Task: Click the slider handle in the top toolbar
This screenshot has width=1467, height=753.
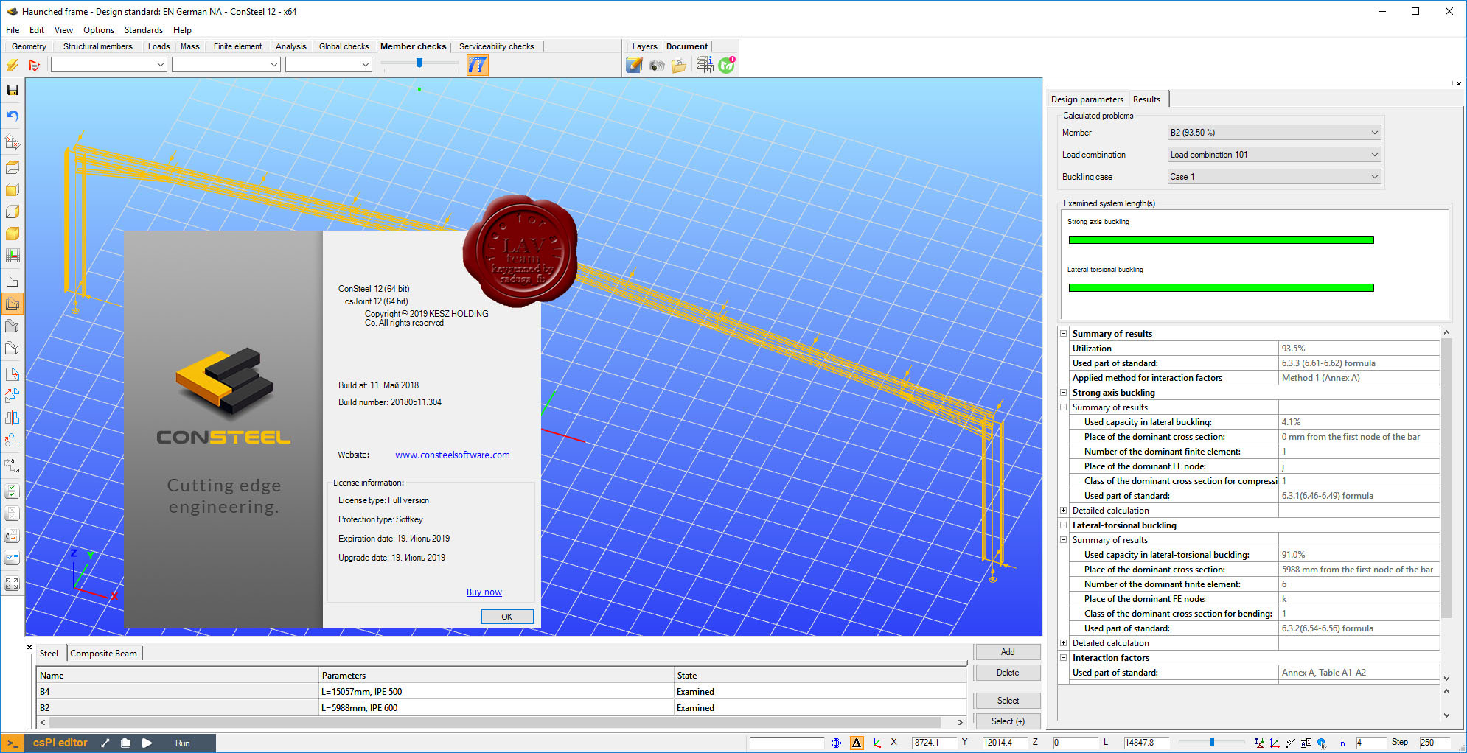Action: (419, 63)
